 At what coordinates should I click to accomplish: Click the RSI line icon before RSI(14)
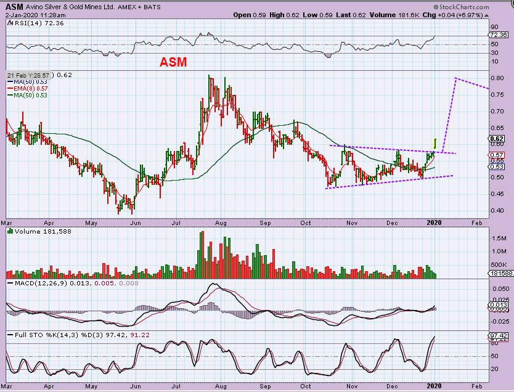tap(10, 23)
